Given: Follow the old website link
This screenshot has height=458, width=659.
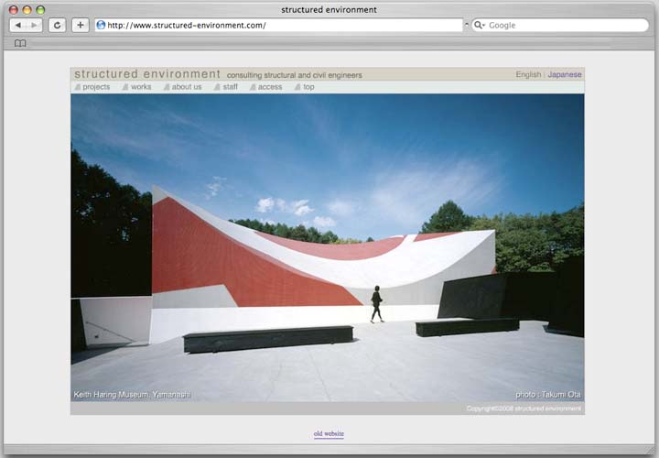Looking at the screenshot, I should click(329, 433).
